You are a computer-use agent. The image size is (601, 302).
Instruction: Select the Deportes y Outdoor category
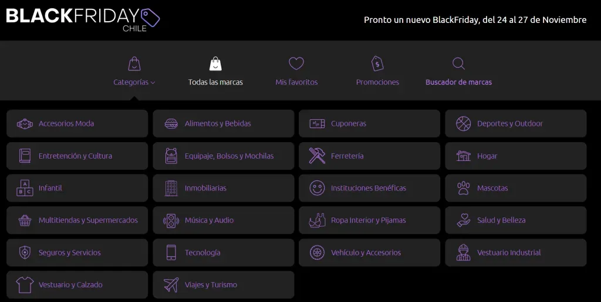pyautogui.click(x=516, y=123)
